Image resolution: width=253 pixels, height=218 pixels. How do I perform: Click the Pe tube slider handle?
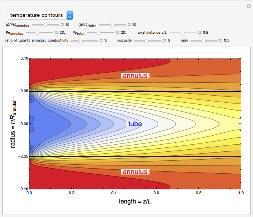click(99, 33)
